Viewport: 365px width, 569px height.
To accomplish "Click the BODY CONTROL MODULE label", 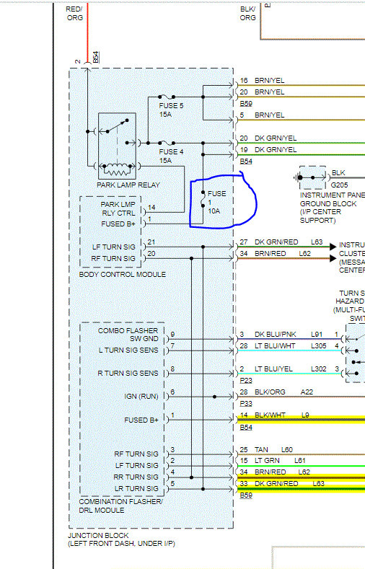I will click(123, 274).
